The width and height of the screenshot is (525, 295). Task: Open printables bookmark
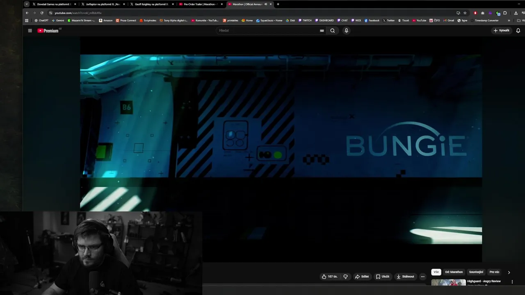click(x=231, y=20)
